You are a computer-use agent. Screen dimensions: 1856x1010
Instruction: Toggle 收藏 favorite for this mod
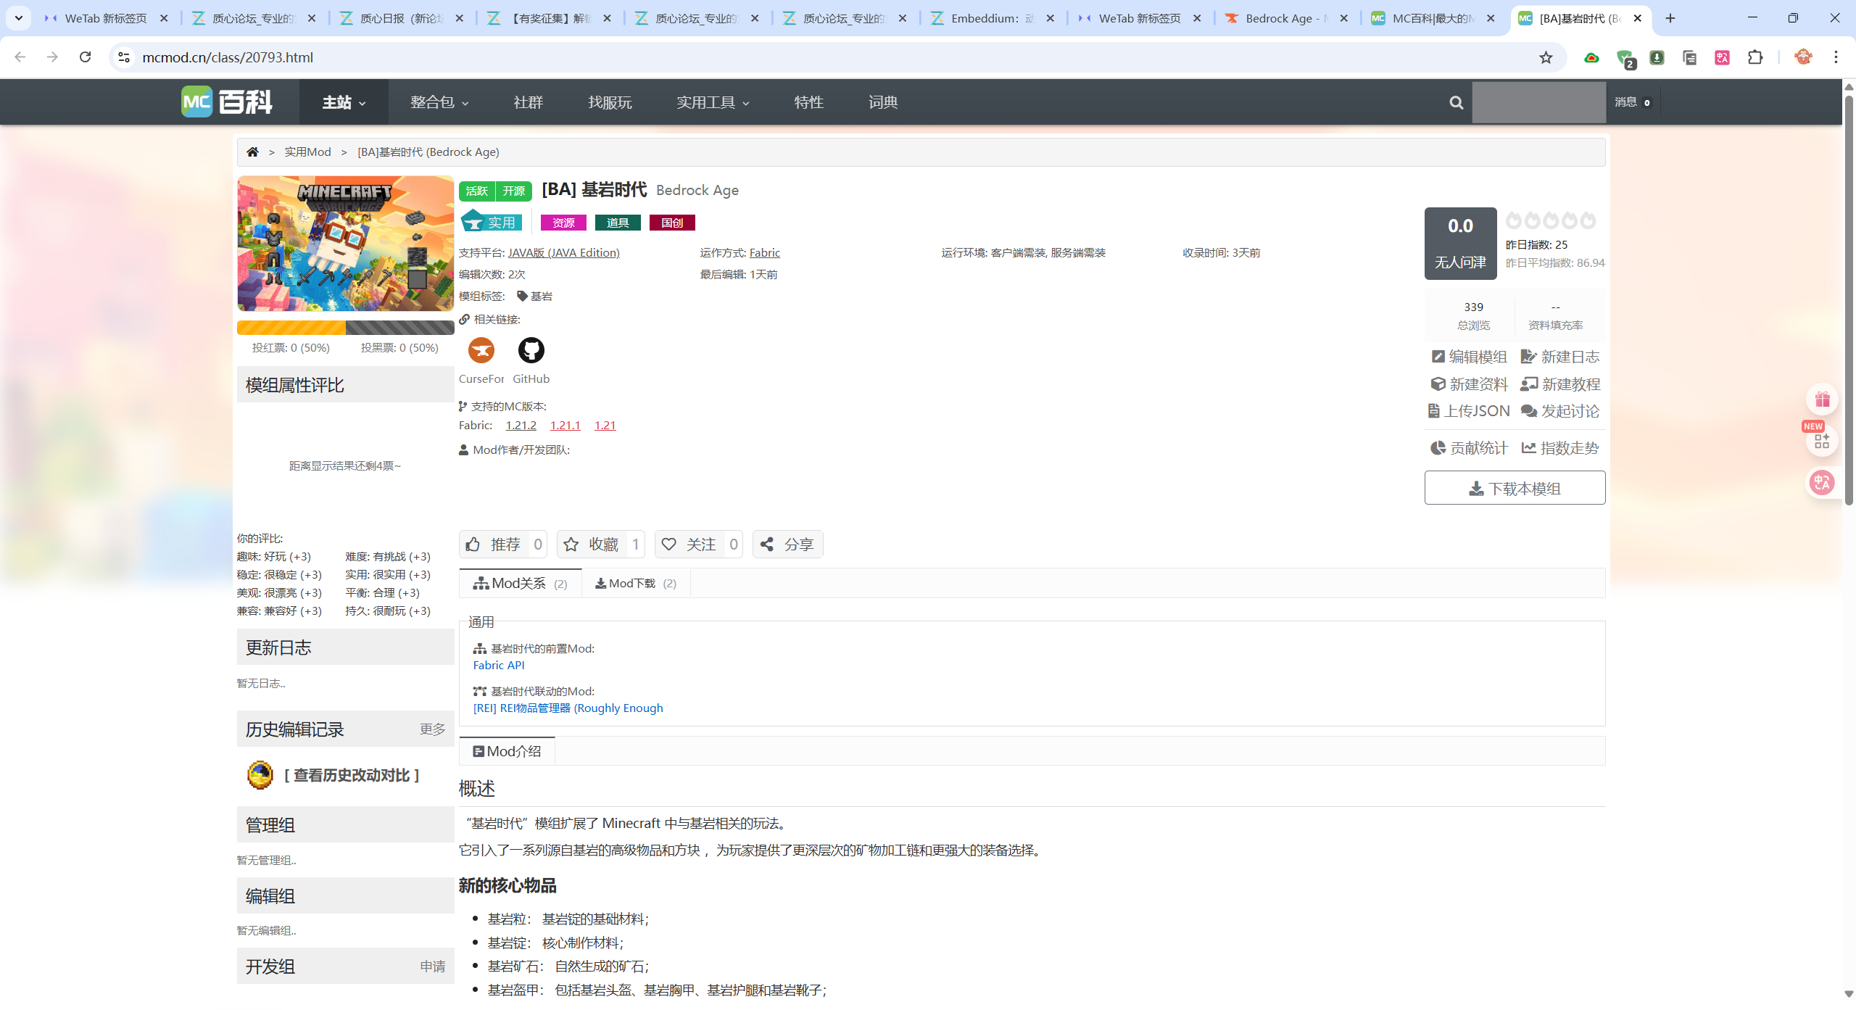tap(601, 545)
